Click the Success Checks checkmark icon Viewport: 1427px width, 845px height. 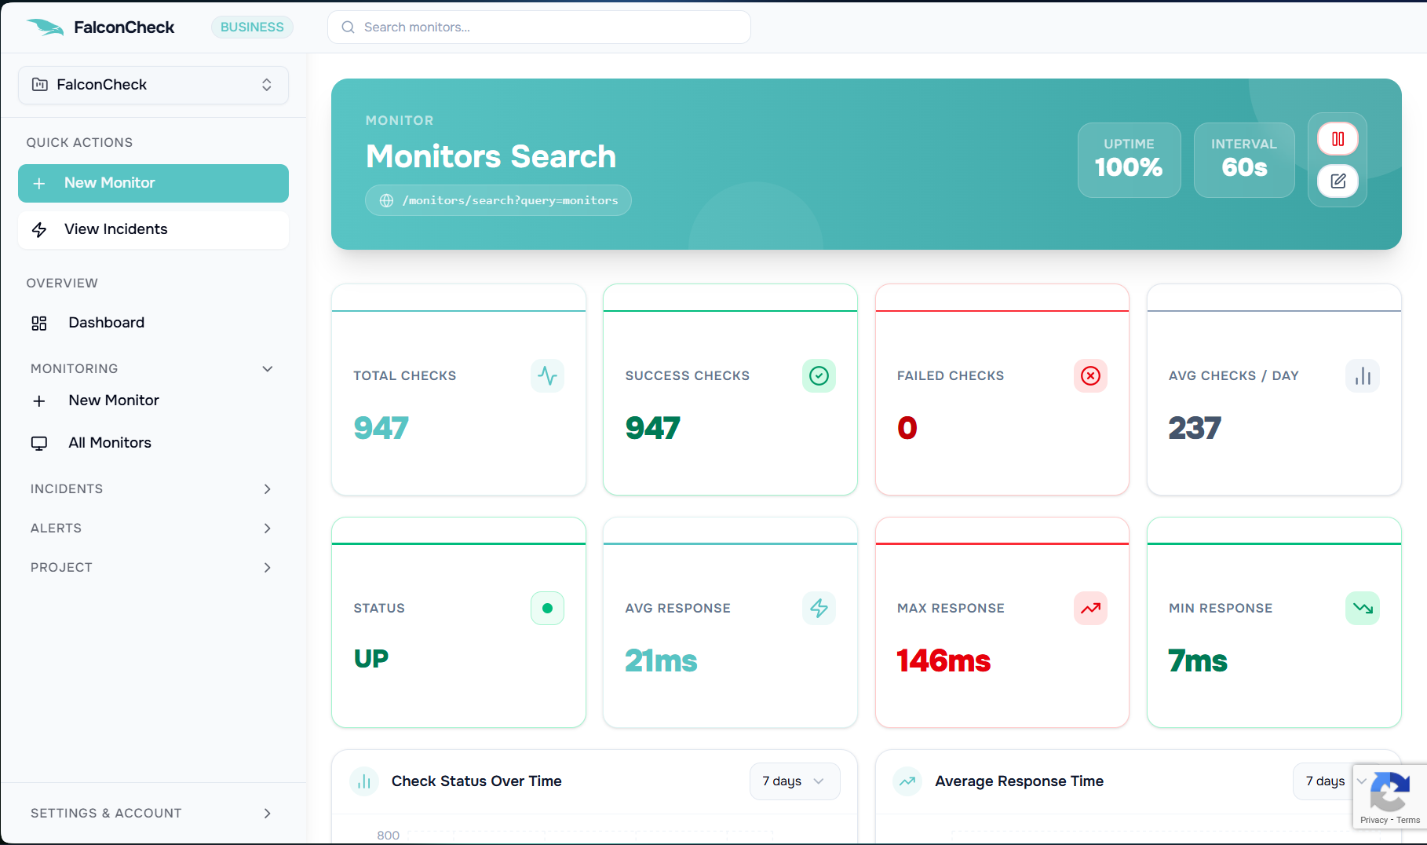click(x=819, y=376)
